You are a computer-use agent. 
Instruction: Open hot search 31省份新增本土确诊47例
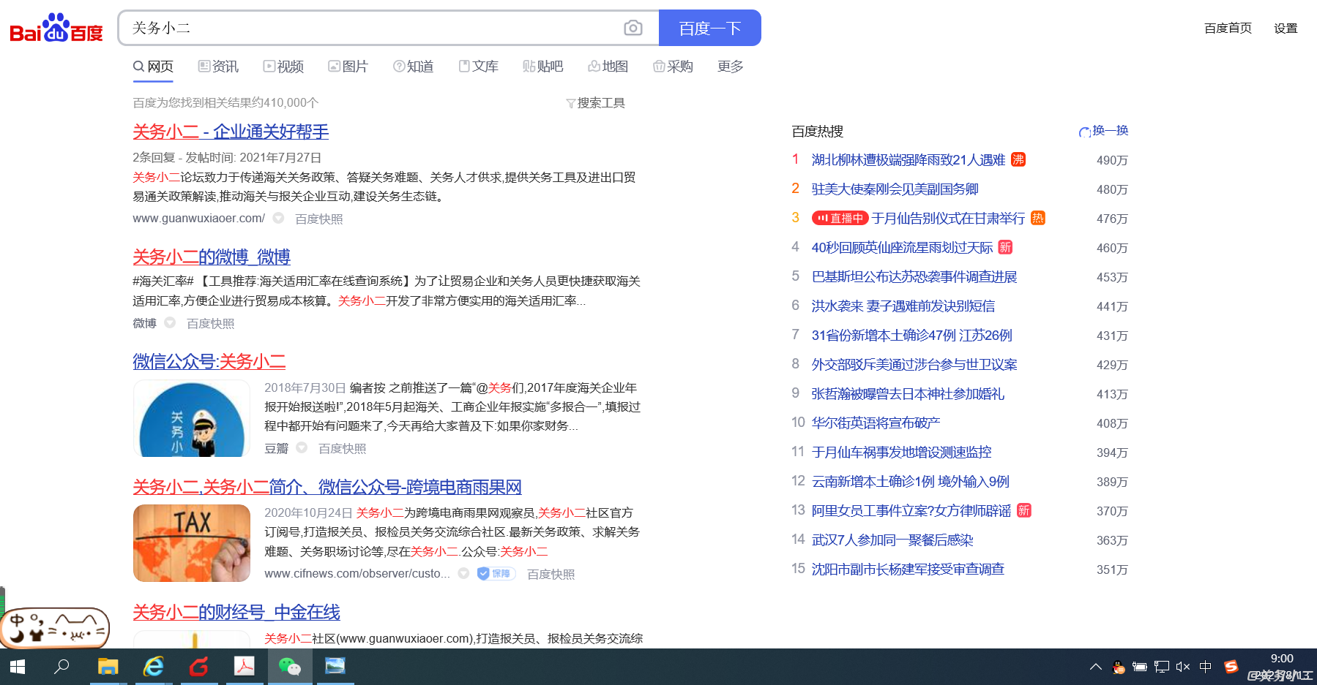(x=911, y=335)
